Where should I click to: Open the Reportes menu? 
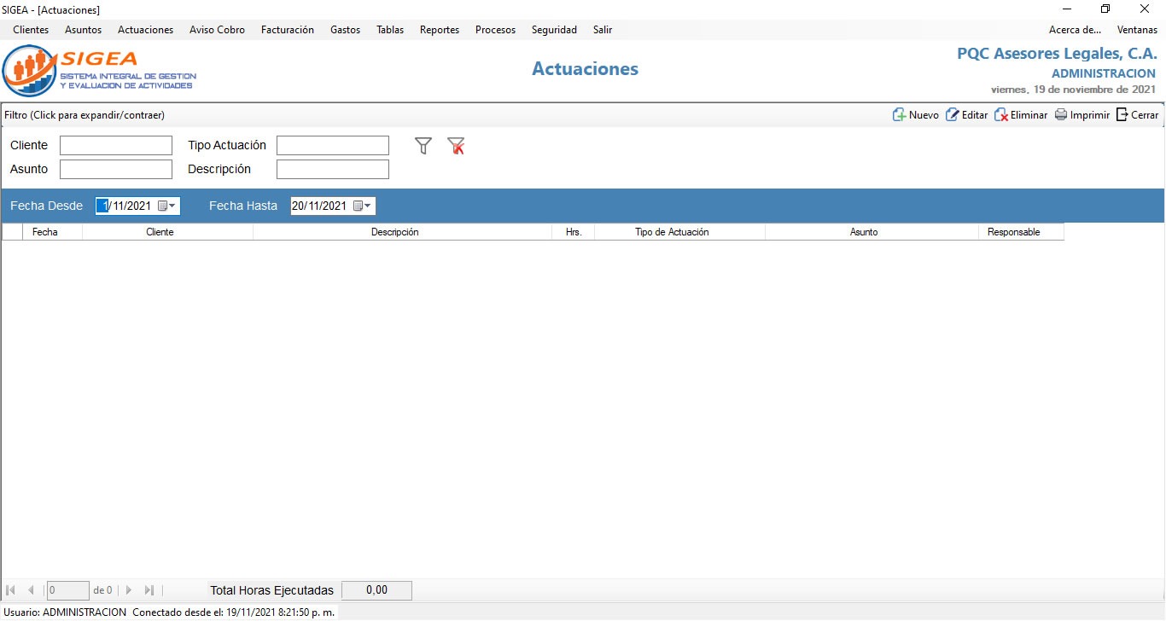tap(440, 30)
